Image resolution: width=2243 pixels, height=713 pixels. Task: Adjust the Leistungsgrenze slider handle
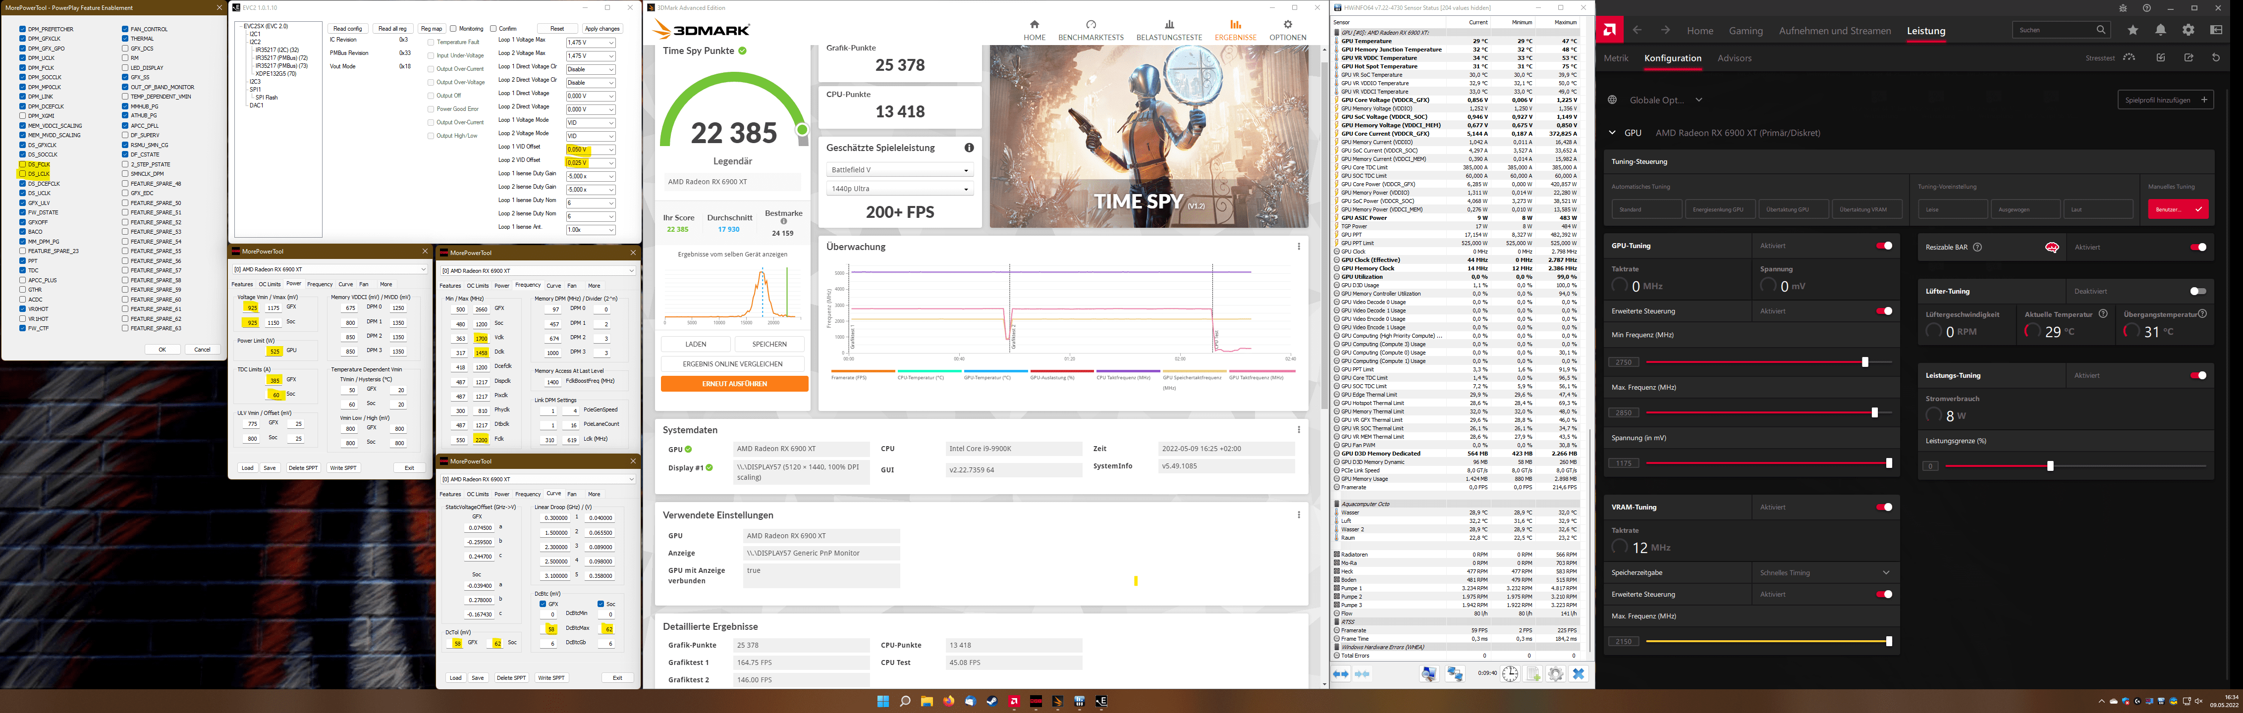(x=2050, y=466)
